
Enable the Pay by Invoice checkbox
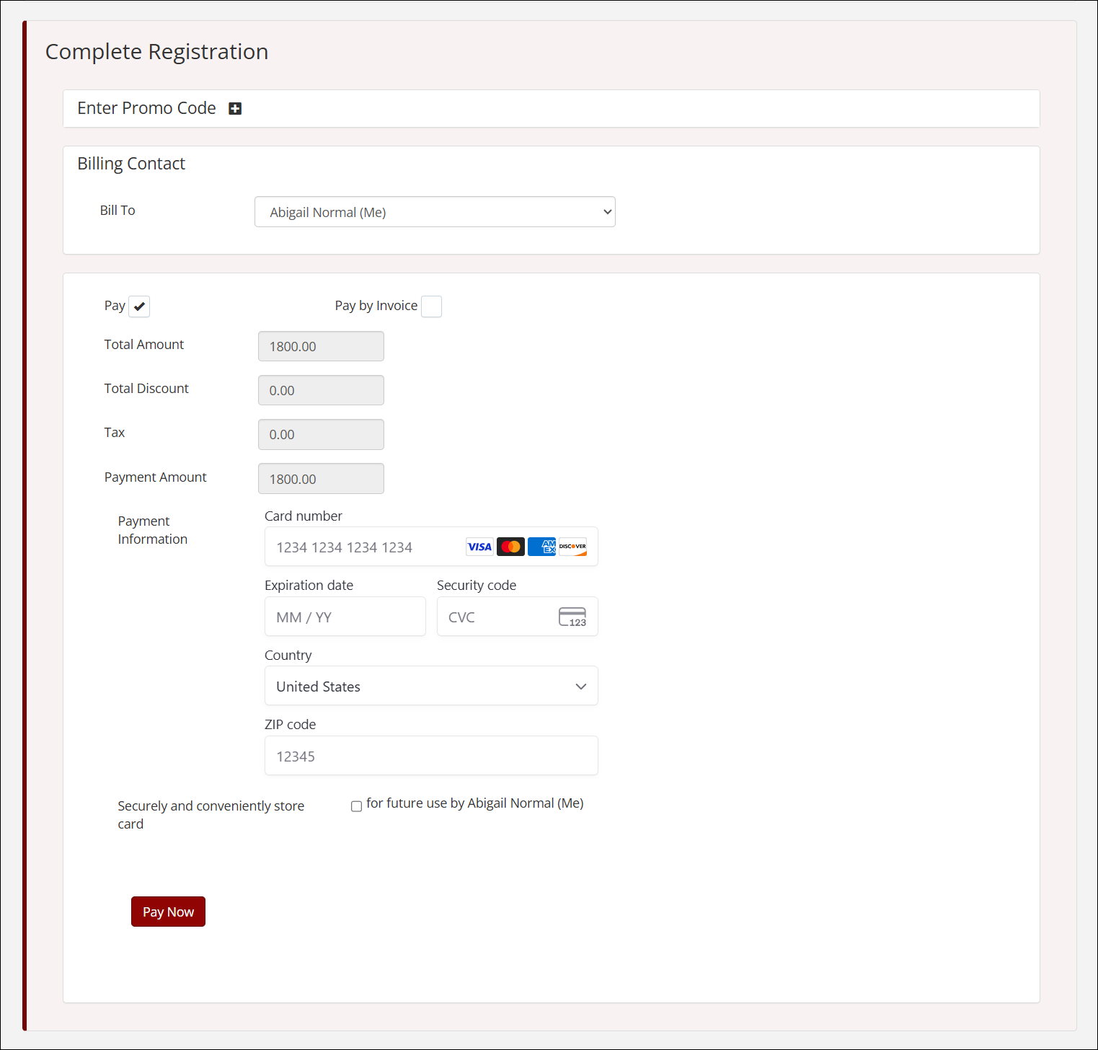(x=431, y=306)
